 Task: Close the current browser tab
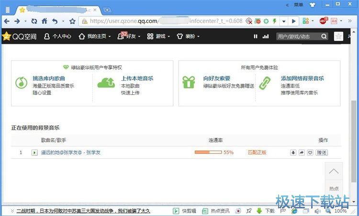[95, 10]
